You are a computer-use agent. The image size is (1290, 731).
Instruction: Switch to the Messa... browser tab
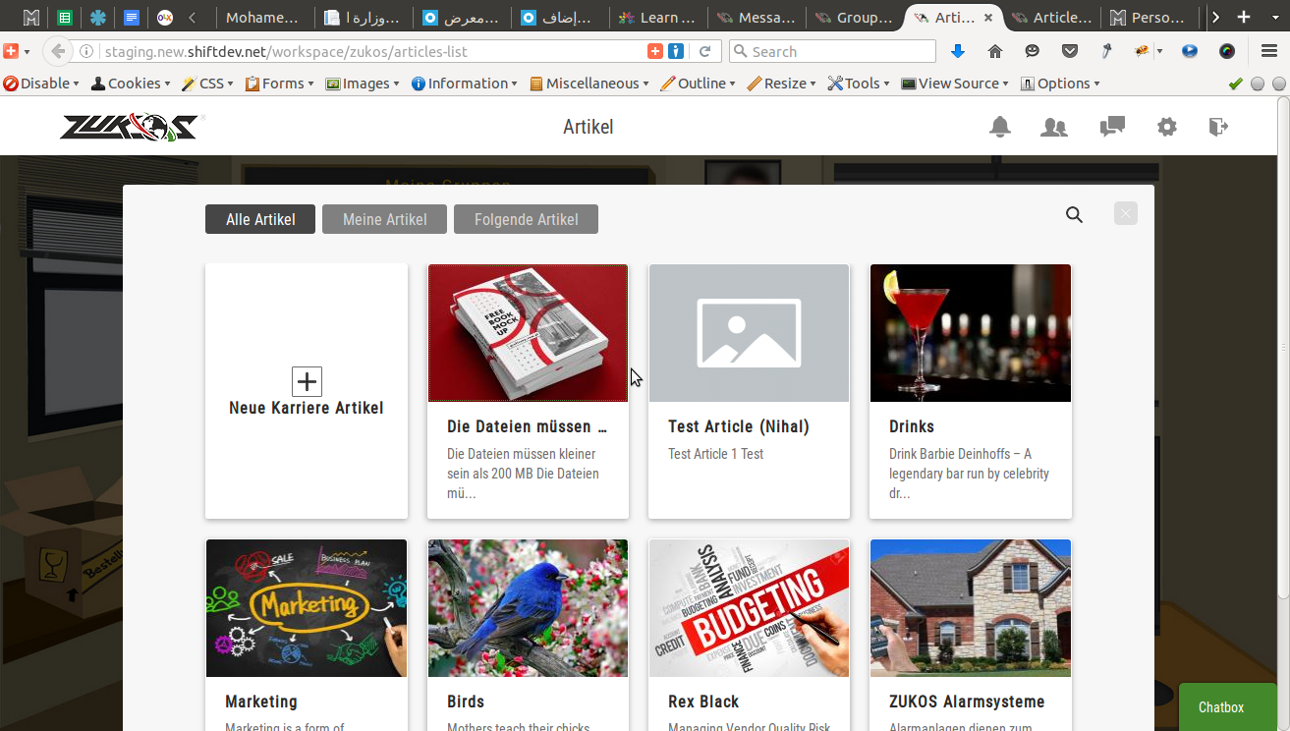tap(757, 18)
